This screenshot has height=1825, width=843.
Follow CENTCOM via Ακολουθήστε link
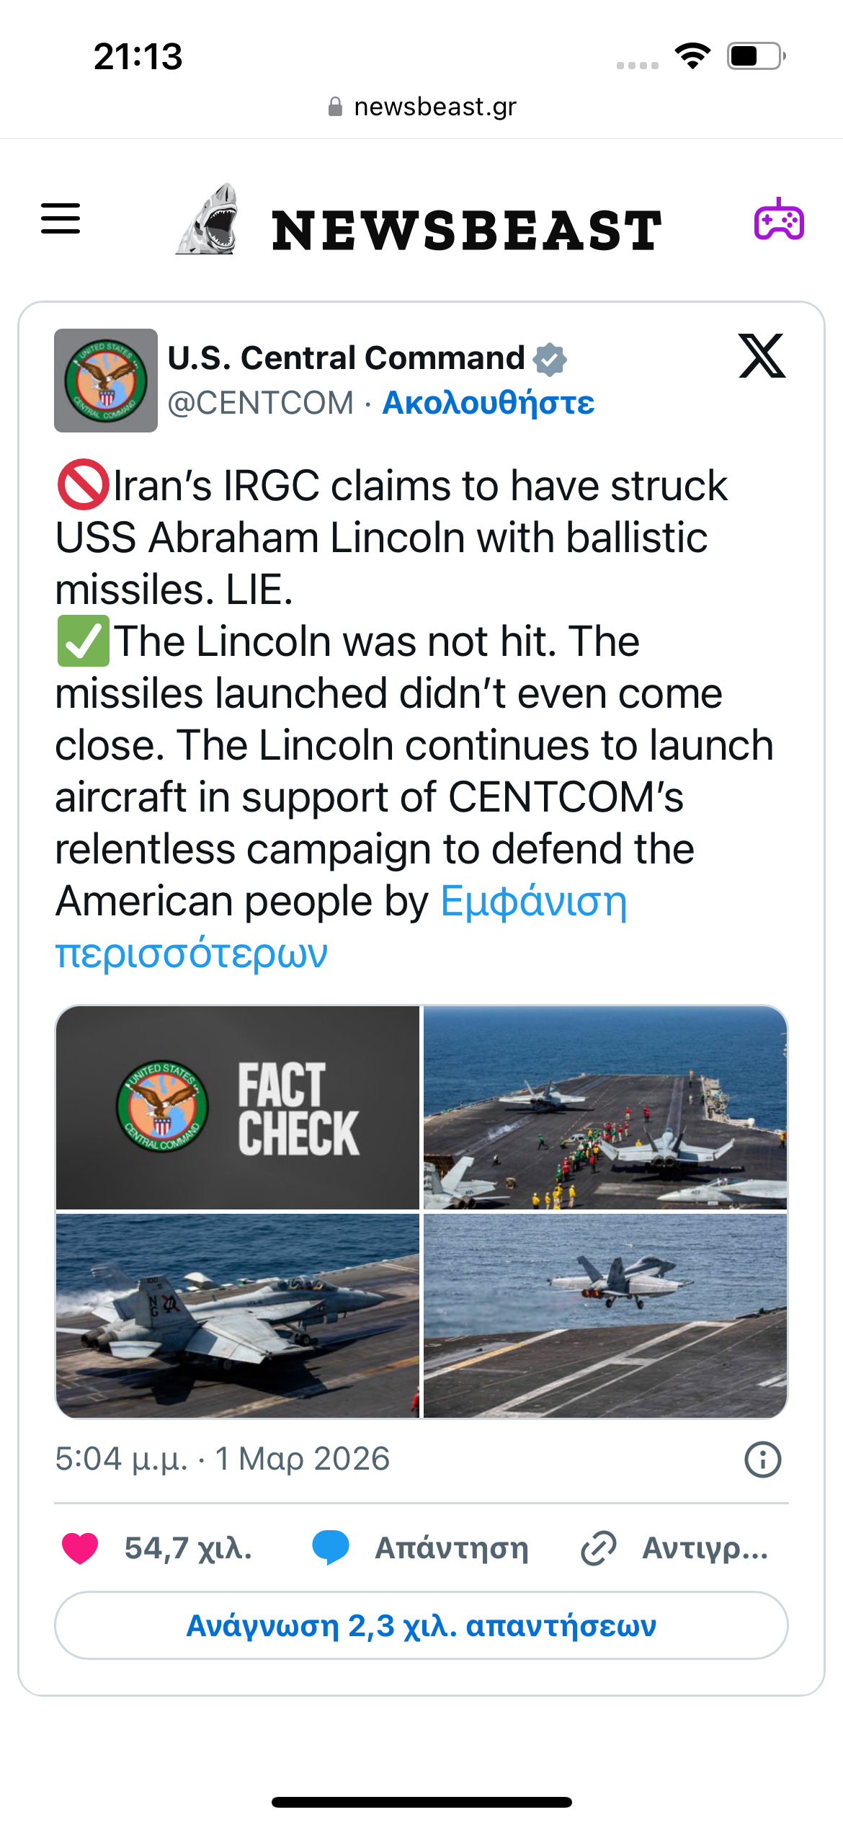489,403
